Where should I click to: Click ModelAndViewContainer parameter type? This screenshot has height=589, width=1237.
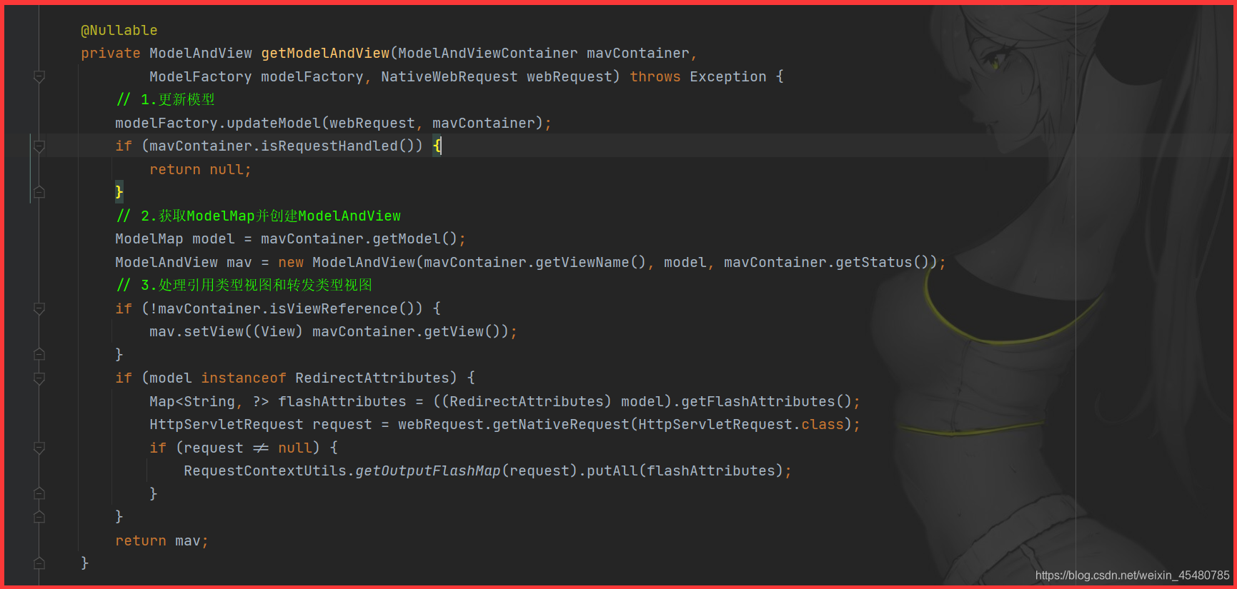coord(488,54)
